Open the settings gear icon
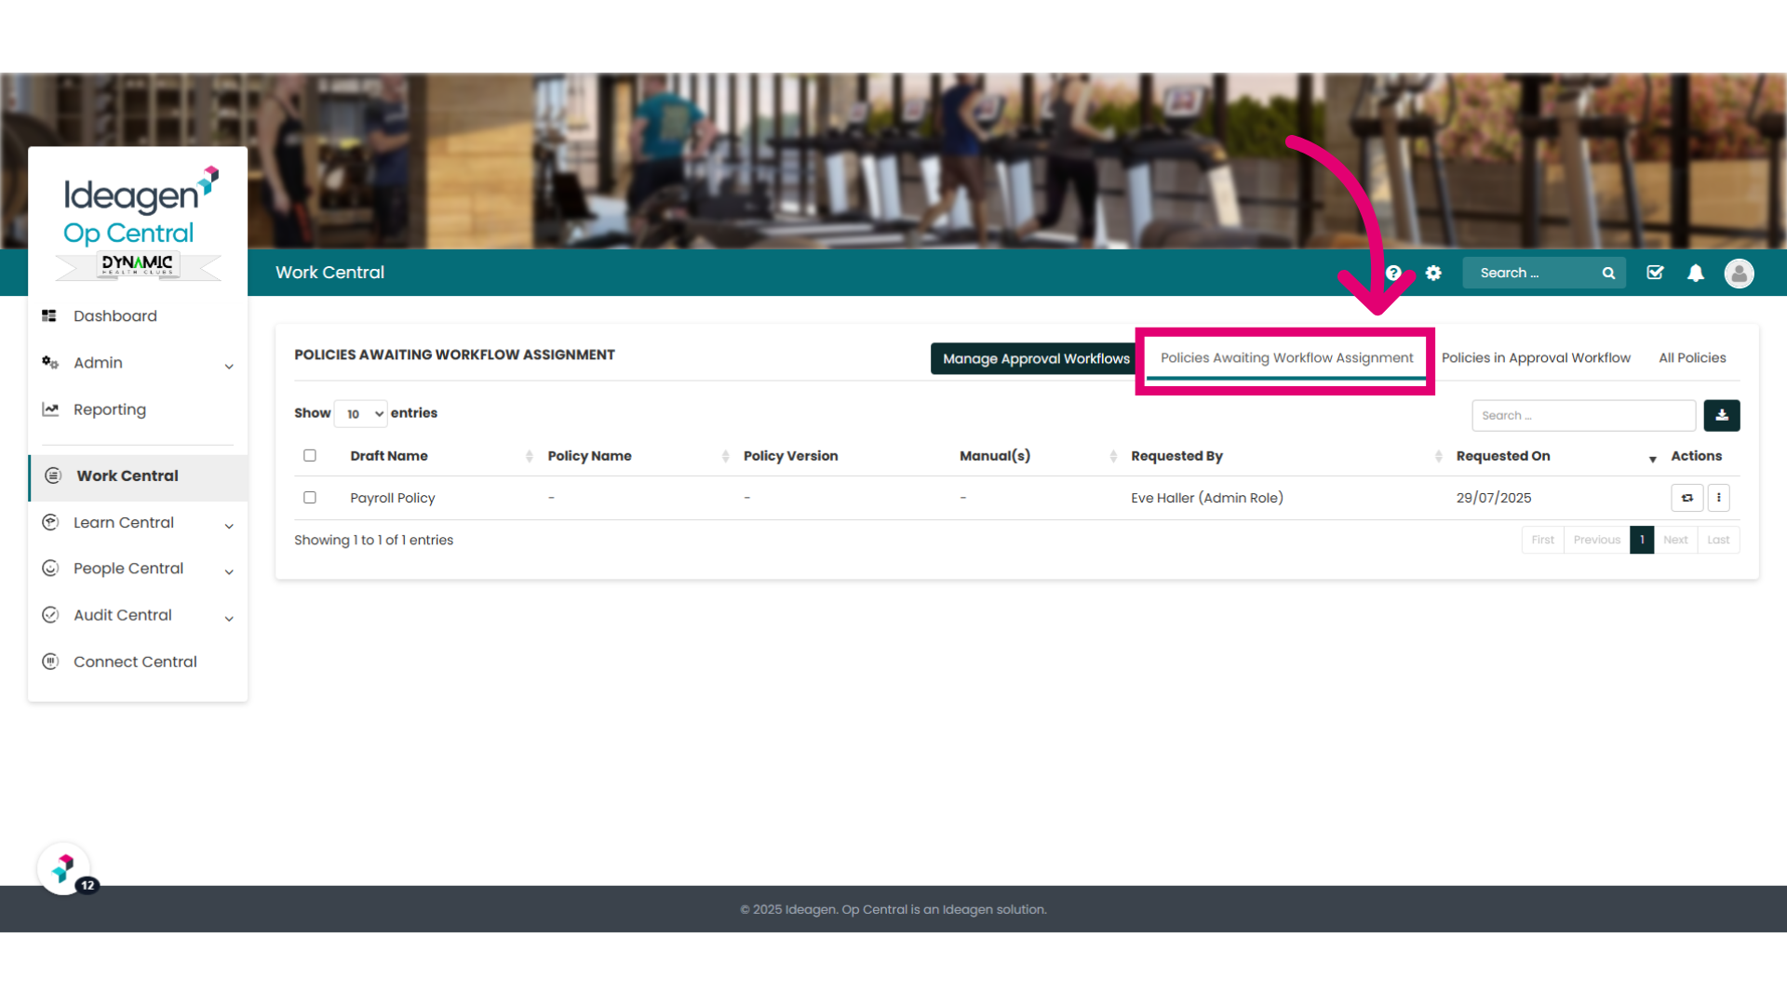The image size is (1787, 1005). pyautogui.click(x=1433, y=273)
